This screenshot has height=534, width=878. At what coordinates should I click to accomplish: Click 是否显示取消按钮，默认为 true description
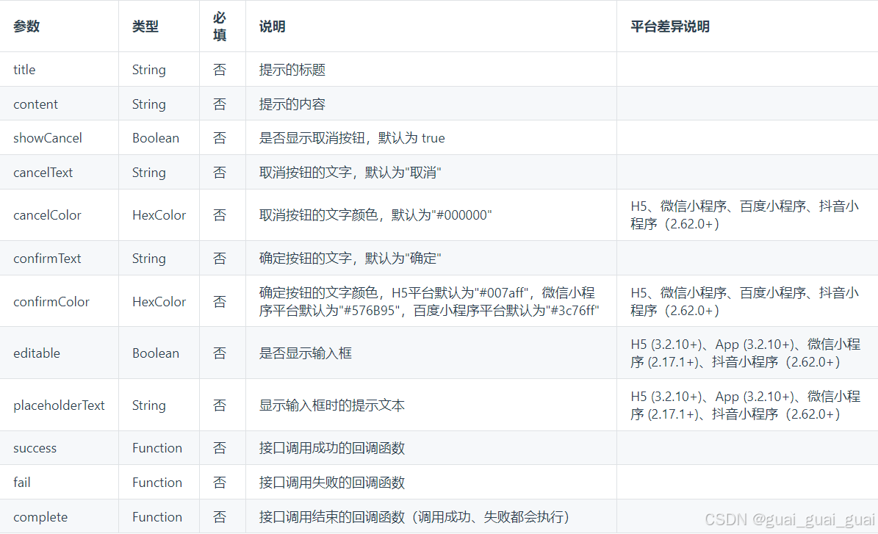(352, 137)
